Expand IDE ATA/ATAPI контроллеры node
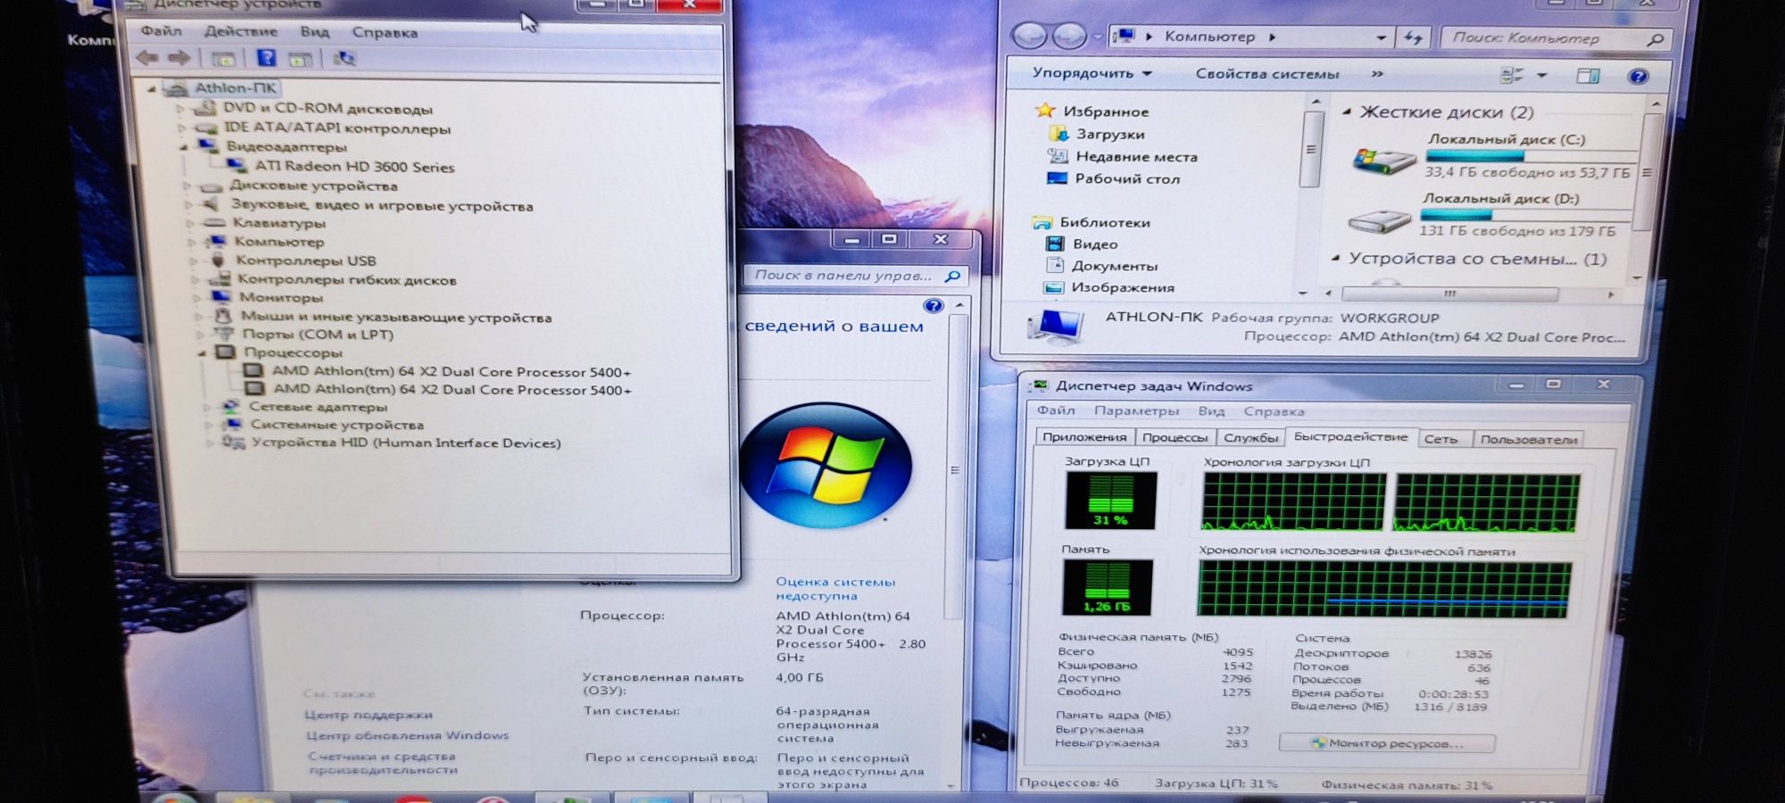The height and width of the screenshot is (803, 1785). coord(181,128)
